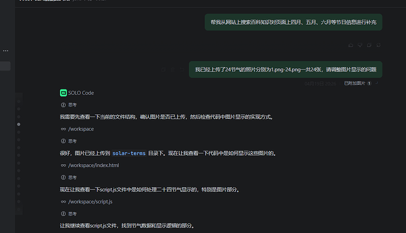Click the link icon beside /workspace/script.js
The image size is (406, 233).
pyautogui.click(x=64, y=202)
